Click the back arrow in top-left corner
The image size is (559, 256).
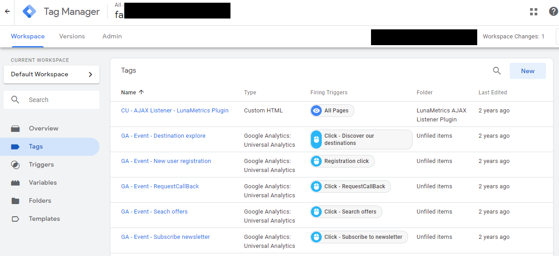point(7,12)
